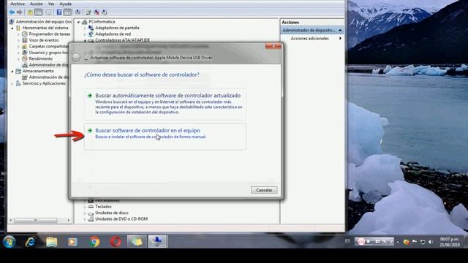Open the Ayuda menu
This screenshot has height=263, width=468.
(x=65, y=4)
